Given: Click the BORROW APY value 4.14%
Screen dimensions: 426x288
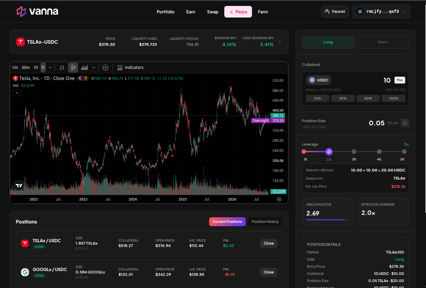Looking at the screenshot, I should click(x=229, y=45).
